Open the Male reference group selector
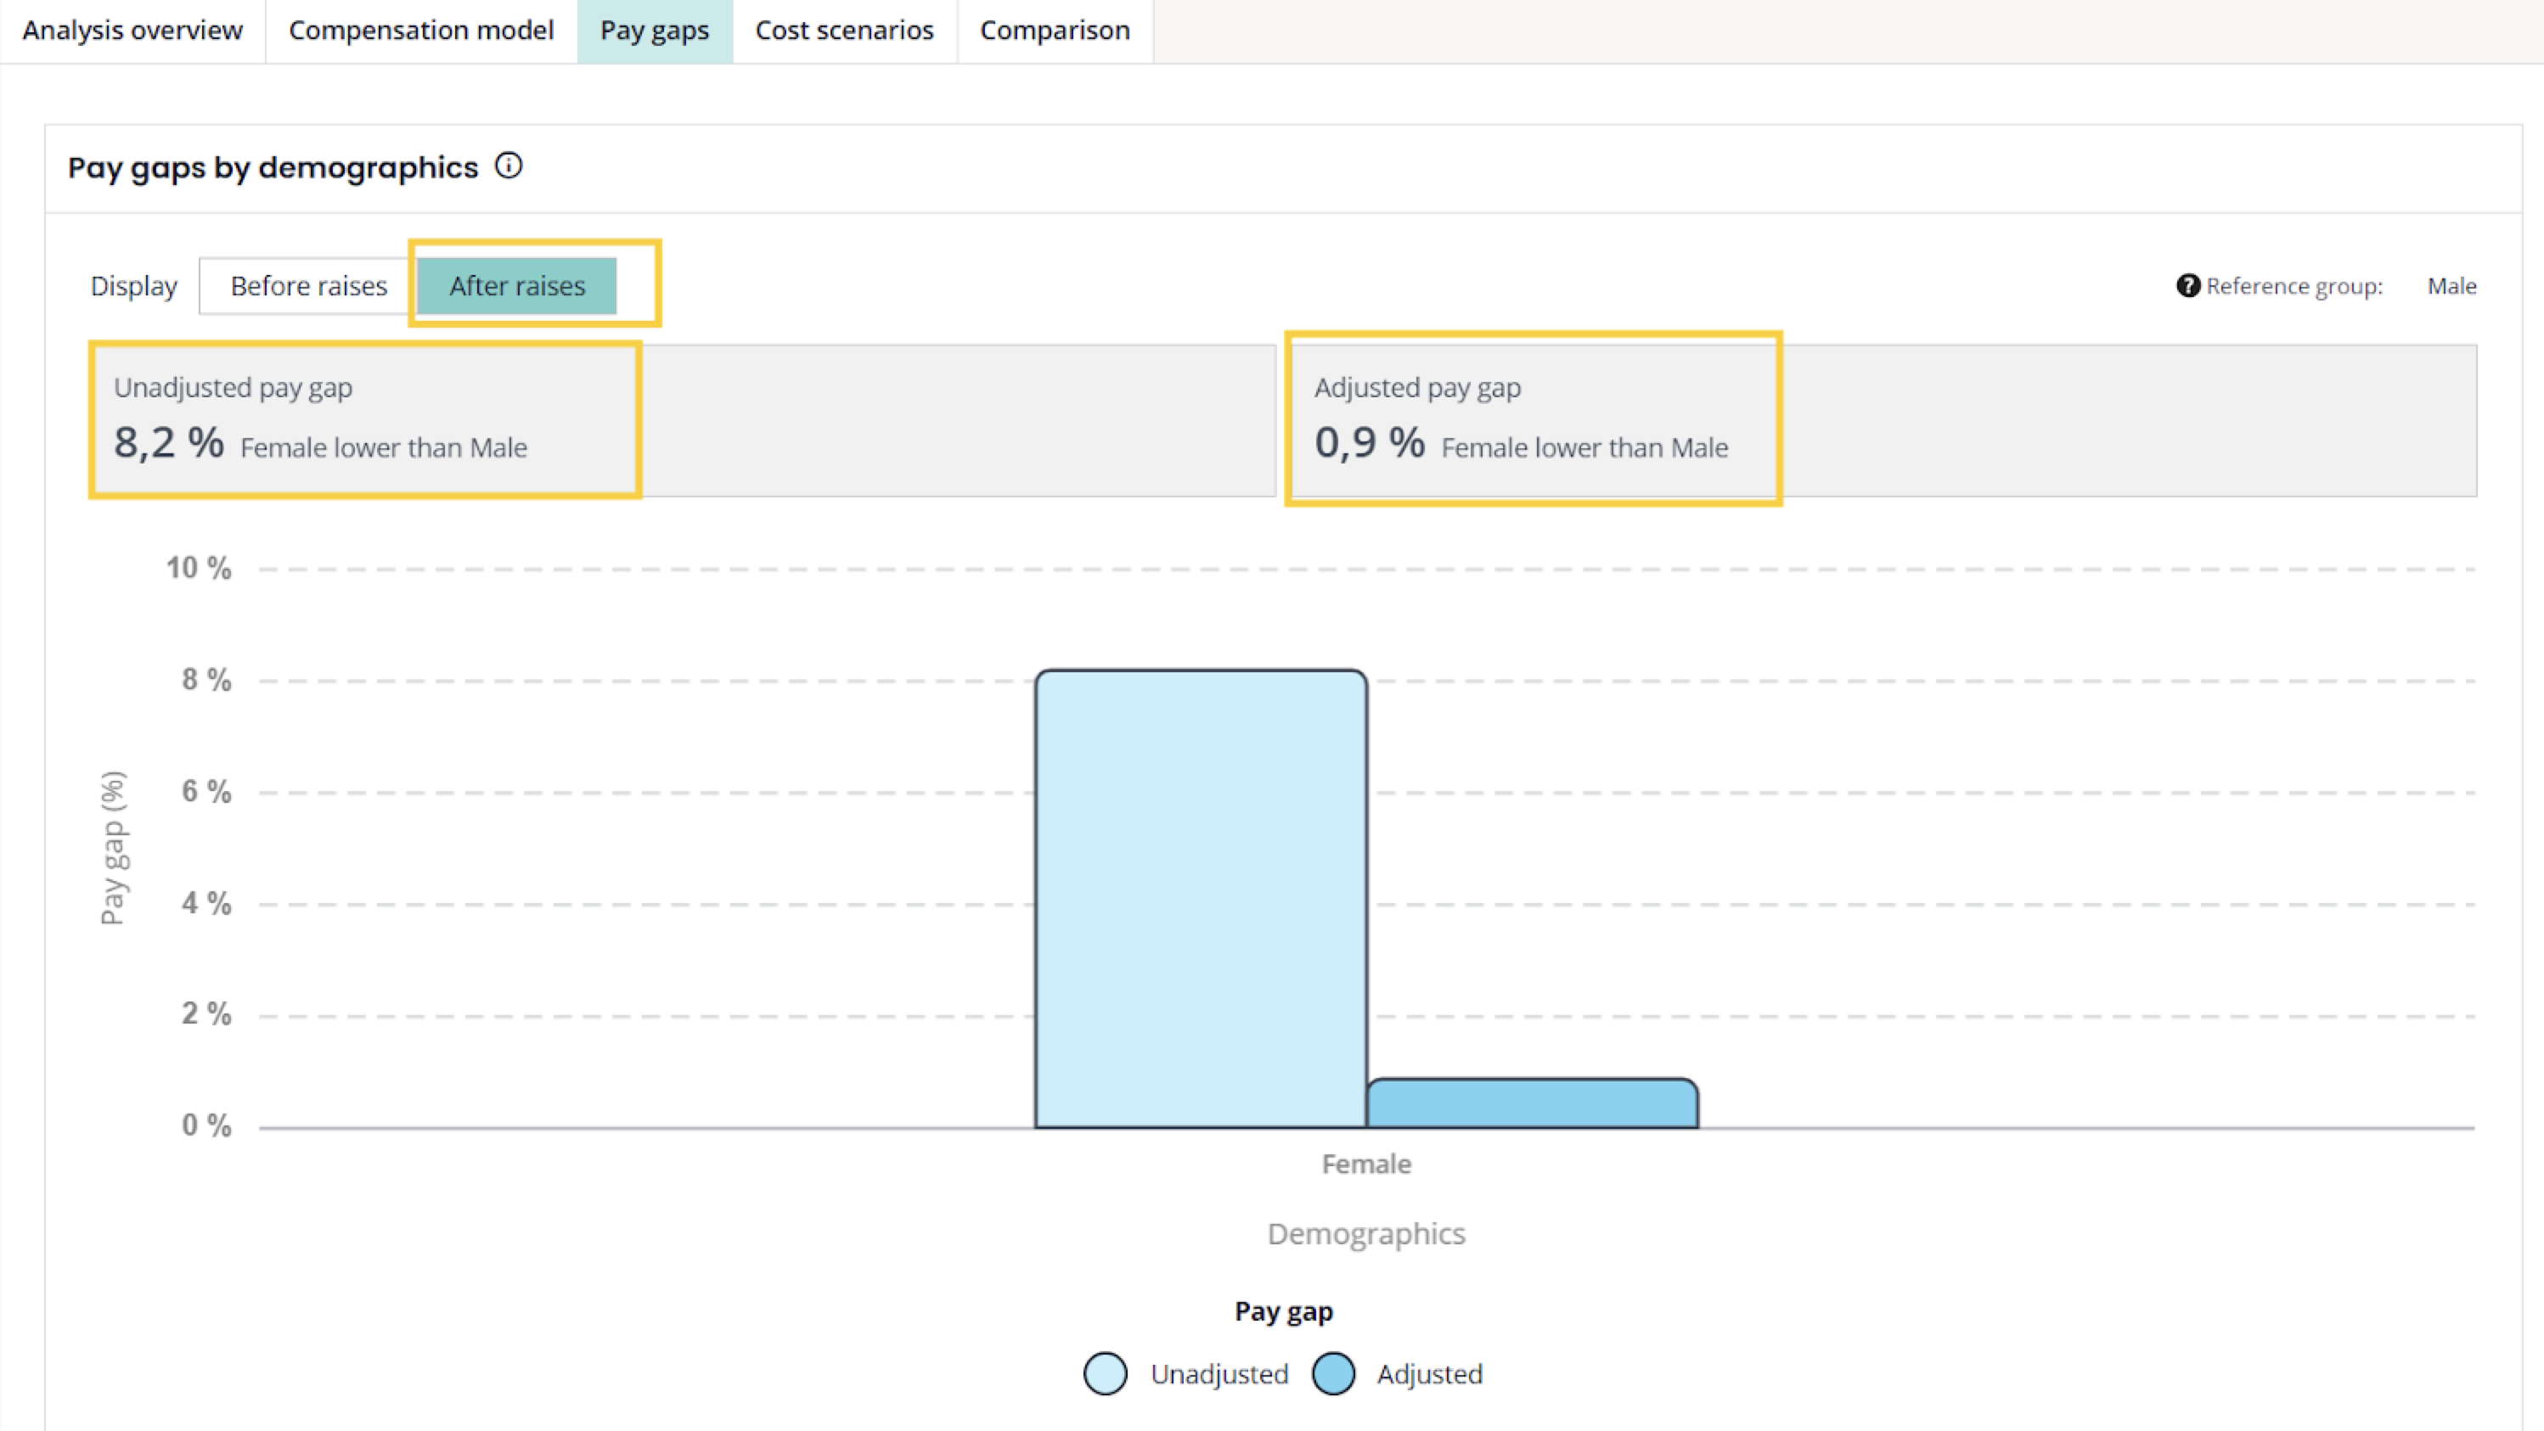Image resolution: width=2544 pixels, height=1431 pixels. click(2451, 286)
